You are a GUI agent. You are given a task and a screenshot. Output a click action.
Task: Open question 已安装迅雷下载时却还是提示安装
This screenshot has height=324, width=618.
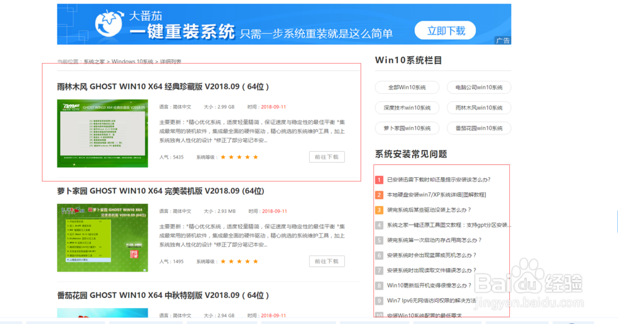tap(439, 180)
